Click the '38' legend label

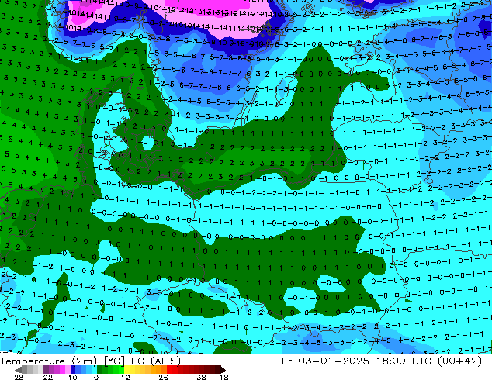click(202, 377)
